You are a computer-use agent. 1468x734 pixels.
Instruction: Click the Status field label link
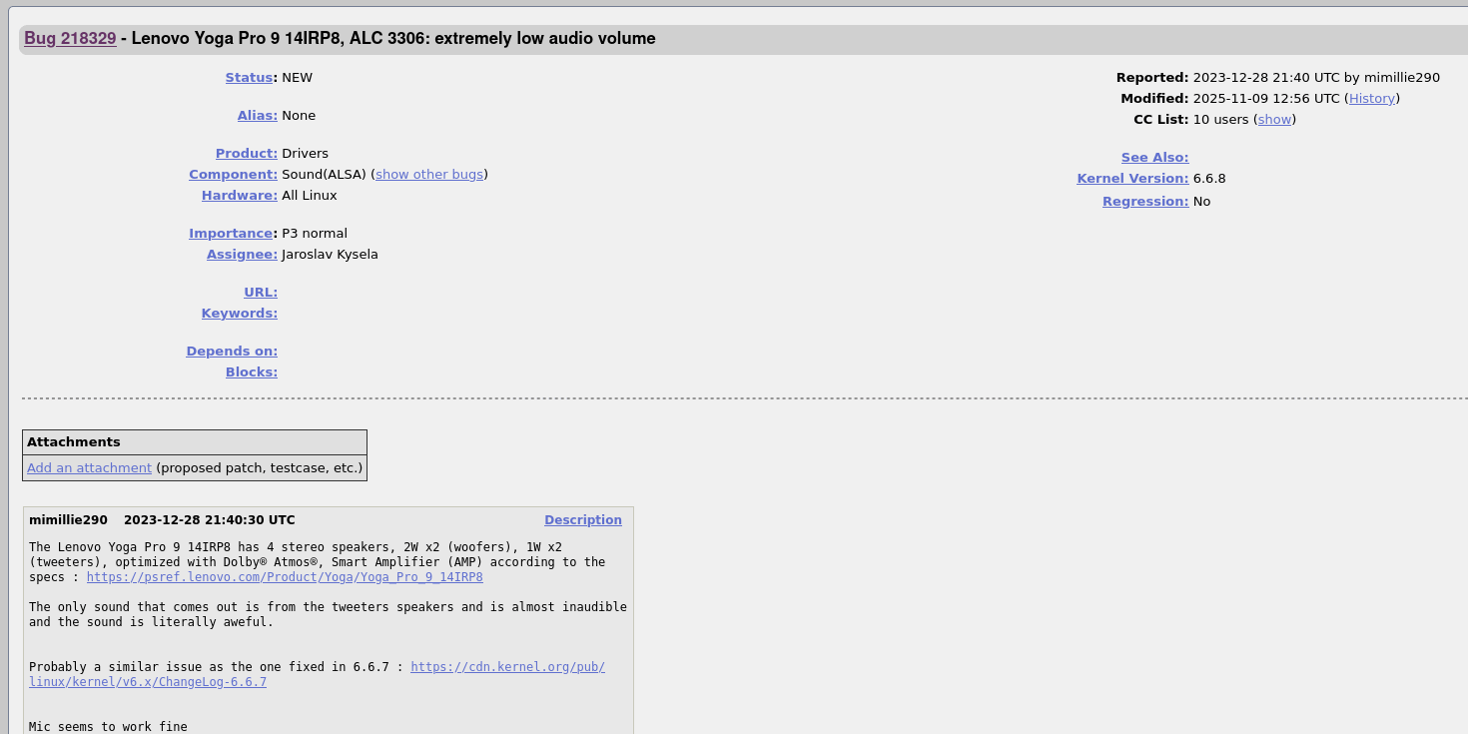(249, 78)
